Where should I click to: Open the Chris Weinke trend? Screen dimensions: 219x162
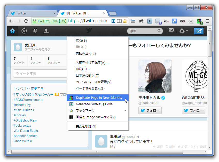pyautogui.click(x=23, y=141)
